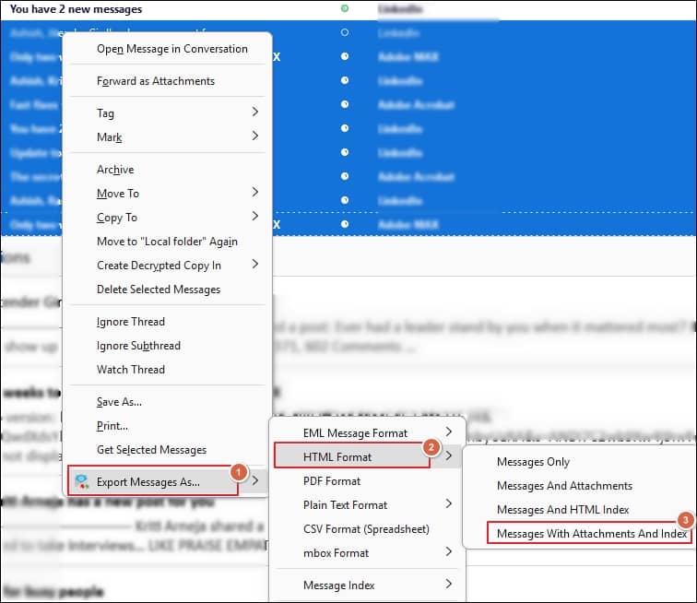Select Archive from the context menu

(x=115, y=170)
